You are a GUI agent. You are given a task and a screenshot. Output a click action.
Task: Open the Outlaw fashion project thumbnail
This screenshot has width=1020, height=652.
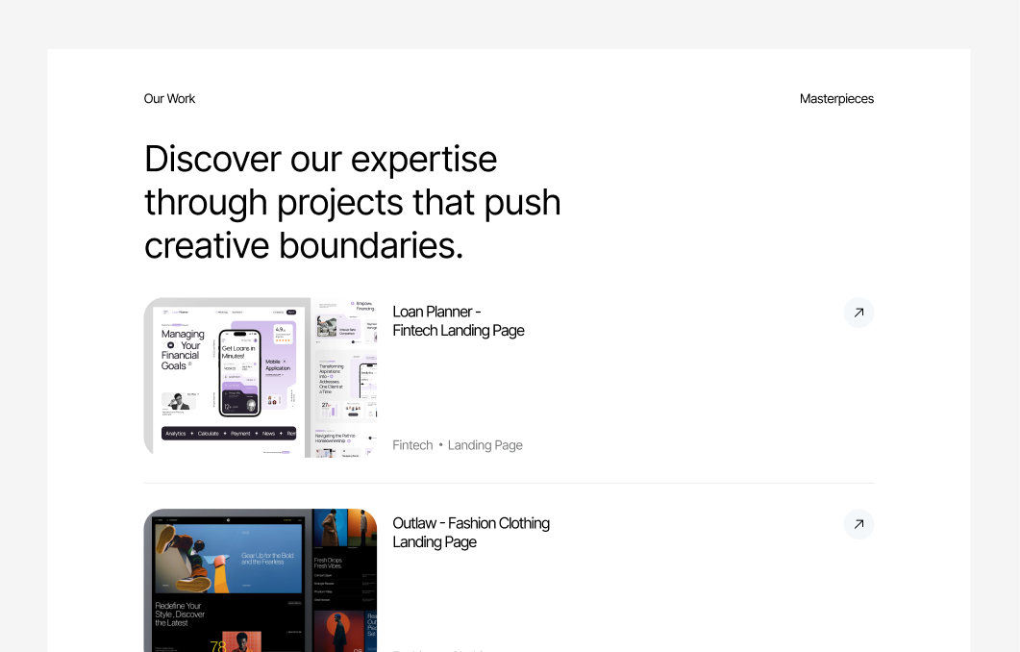click(x=260, y=580)
